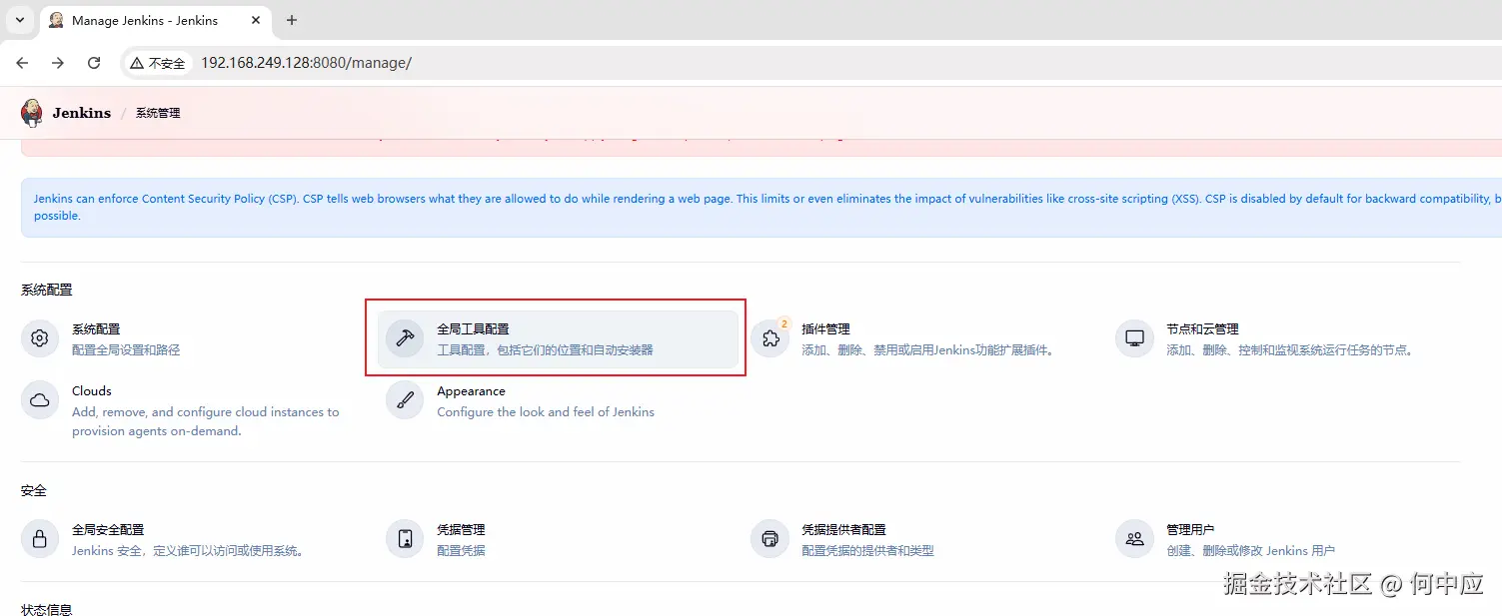This screenshot has height=616, width=1502.
Task: Click the 不安全 security warning indicator
Action: pyautogui.click(x=158, y=63)
